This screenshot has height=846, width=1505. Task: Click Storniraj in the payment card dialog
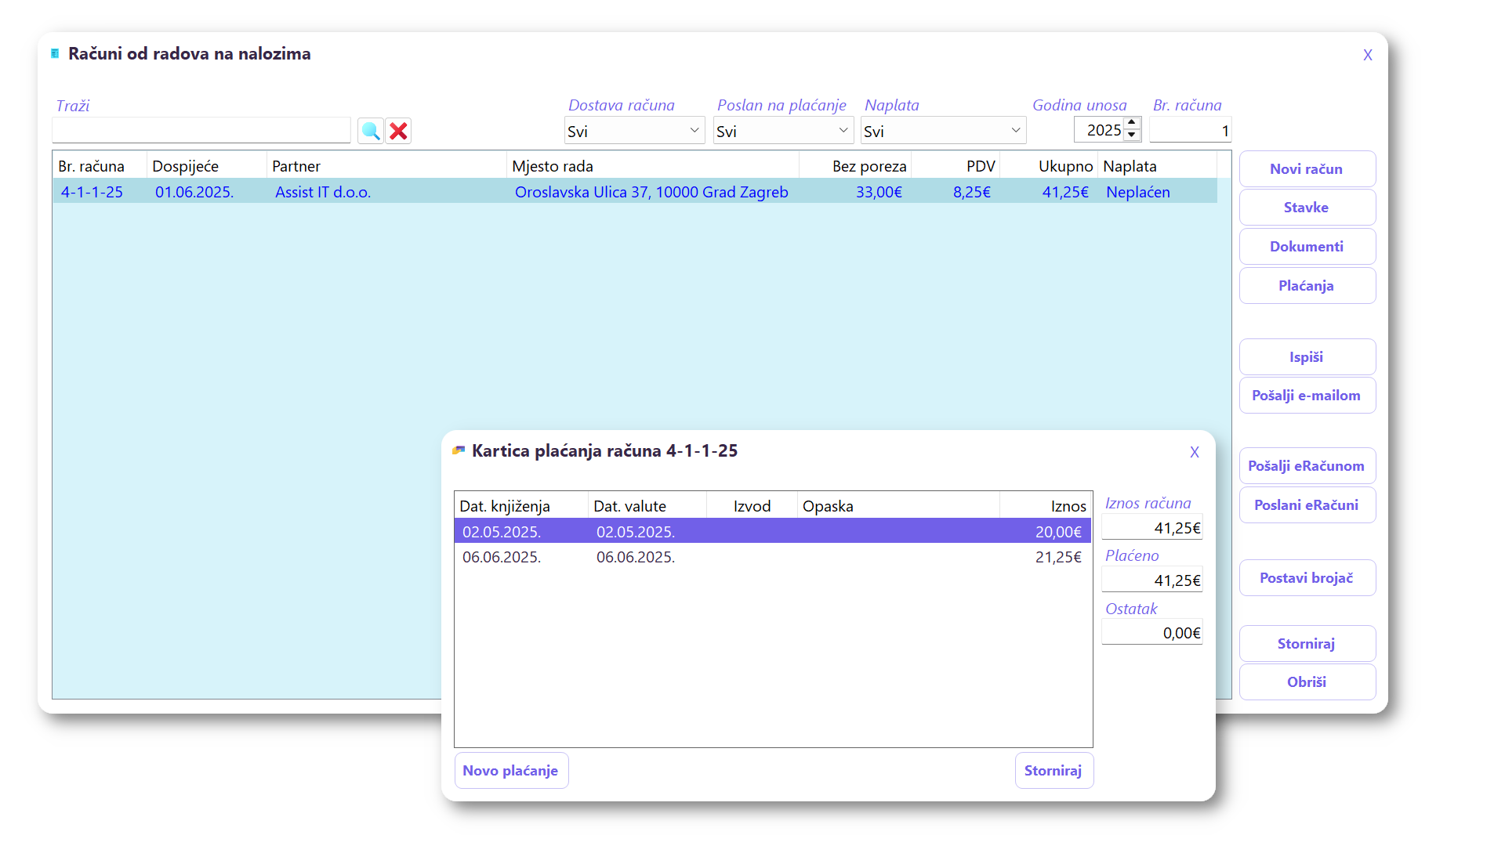[x=1053, y=771]
